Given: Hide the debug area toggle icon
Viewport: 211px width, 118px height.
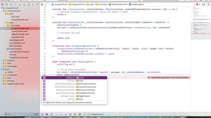Looking at the screenshot, I should (42, 114).
